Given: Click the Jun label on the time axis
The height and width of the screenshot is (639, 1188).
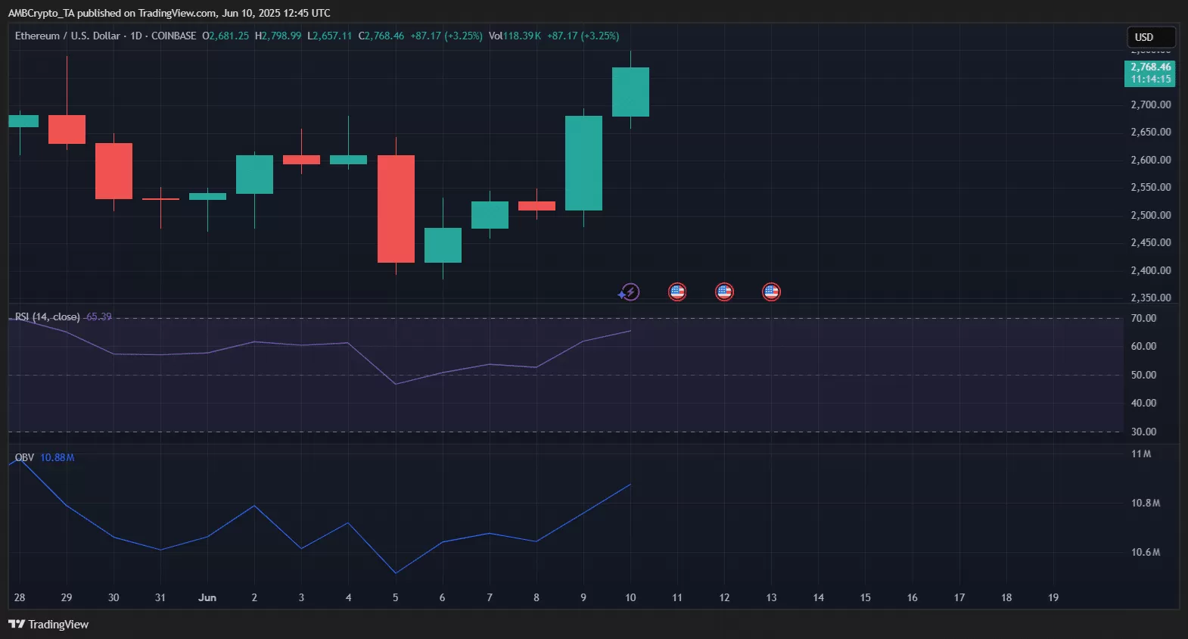Looking at the screenshot, I should click(207, 597).
